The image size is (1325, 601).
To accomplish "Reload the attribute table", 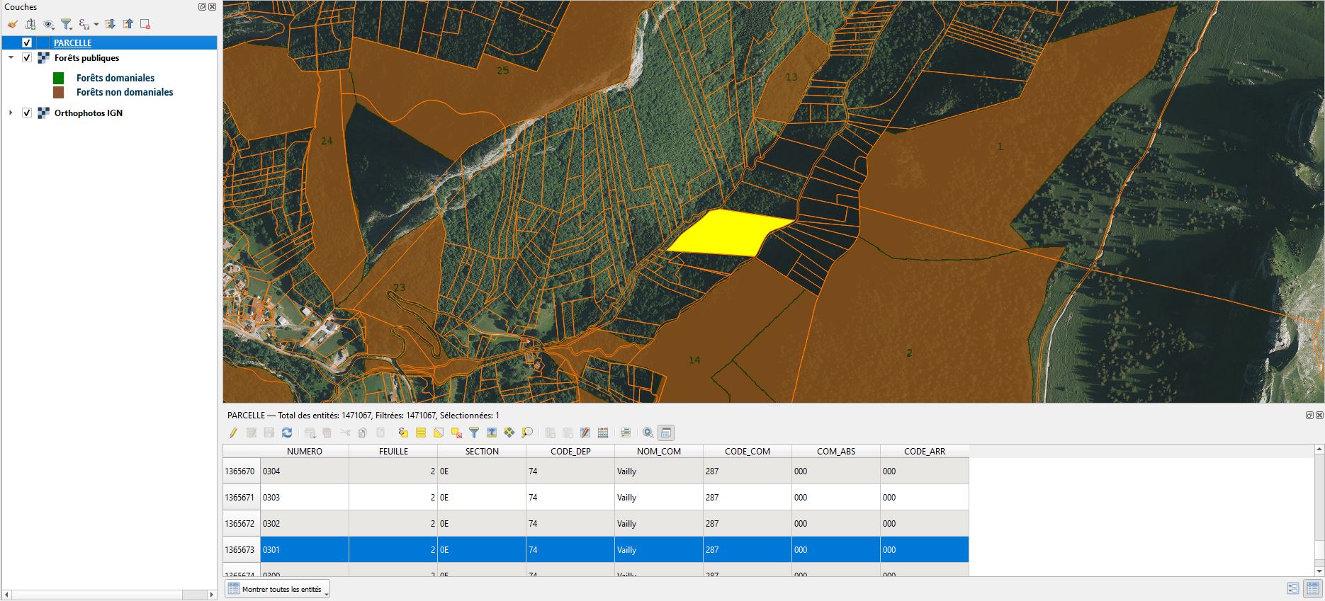I will click(287, 433).
